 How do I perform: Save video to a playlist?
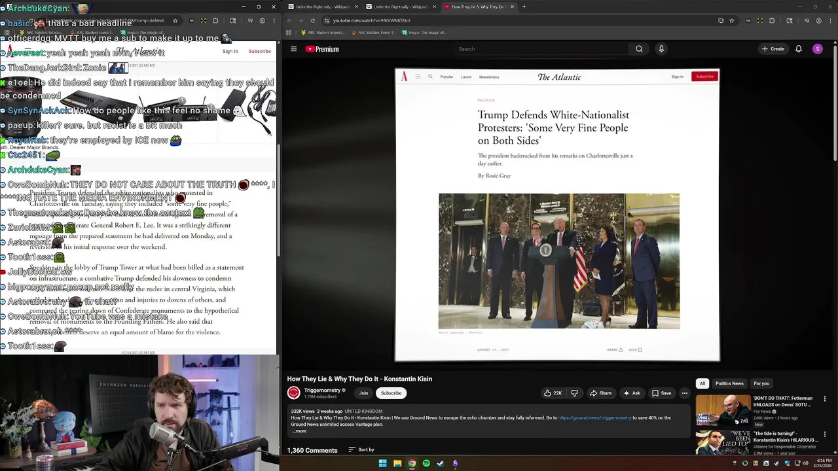point(661,393)
